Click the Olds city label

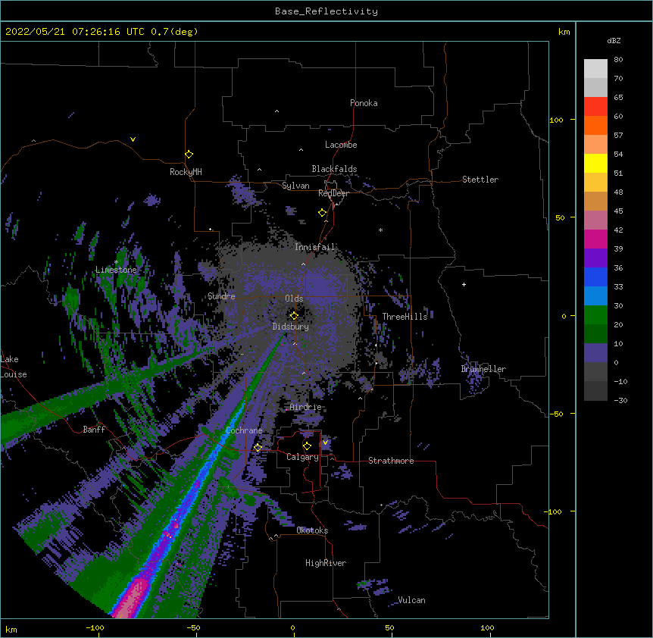coord(294,299)
